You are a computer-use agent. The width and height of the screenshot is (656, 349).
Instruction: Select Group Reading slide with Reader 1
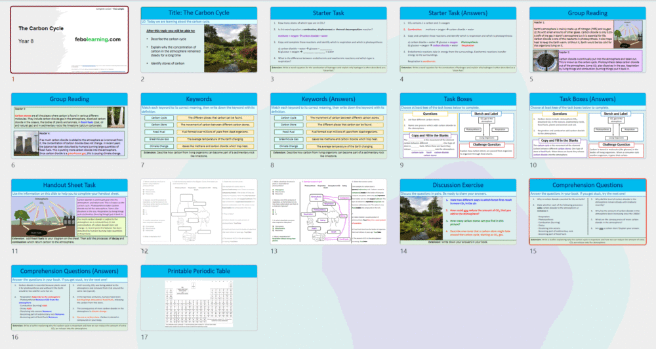coord(587,39)
